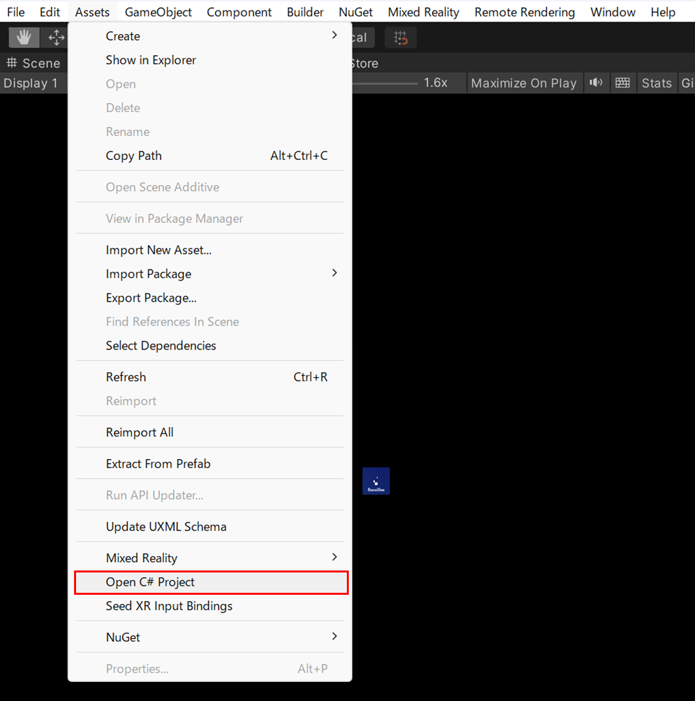The height and width of the screenshot is (701, 695).
Task: Click the 1.6x scale value
Action: tap(435, 83)
